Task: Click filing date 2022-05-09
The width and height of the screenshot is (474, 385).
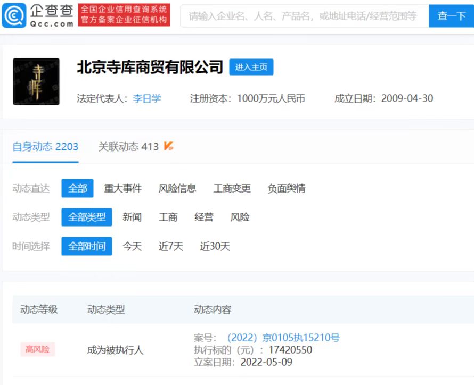Action: (266, 362)
